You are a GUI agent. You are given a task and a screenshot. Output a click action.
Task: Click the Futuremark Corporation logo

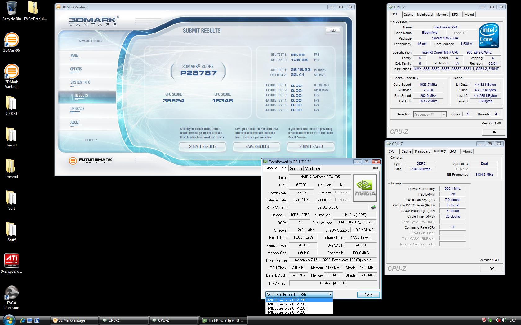point(91,161)
